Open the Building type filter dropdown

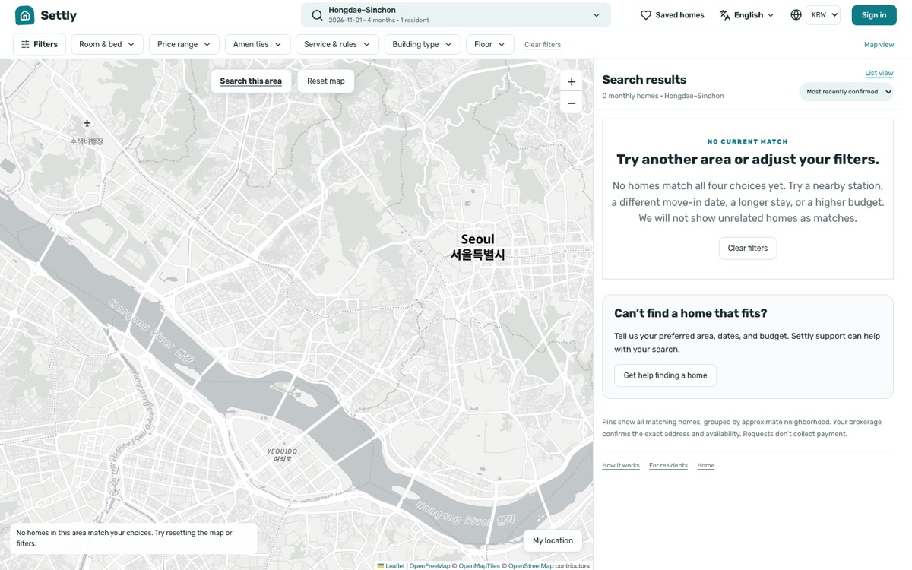(x=422, y=44)
